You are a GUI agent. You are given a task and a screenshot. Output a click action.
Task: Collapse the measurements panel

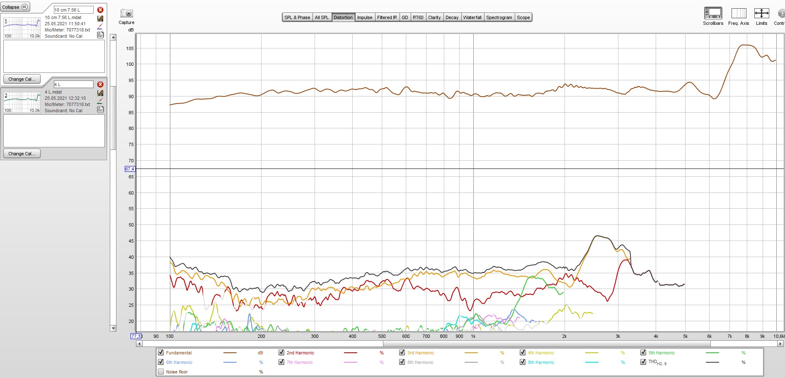(15, 7)
